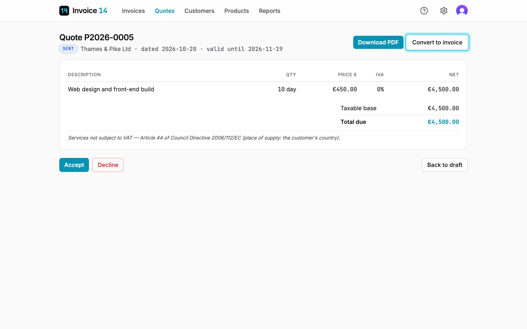
Task: Click the DESCRIPTION column header
Action: (x=84, y=75)
